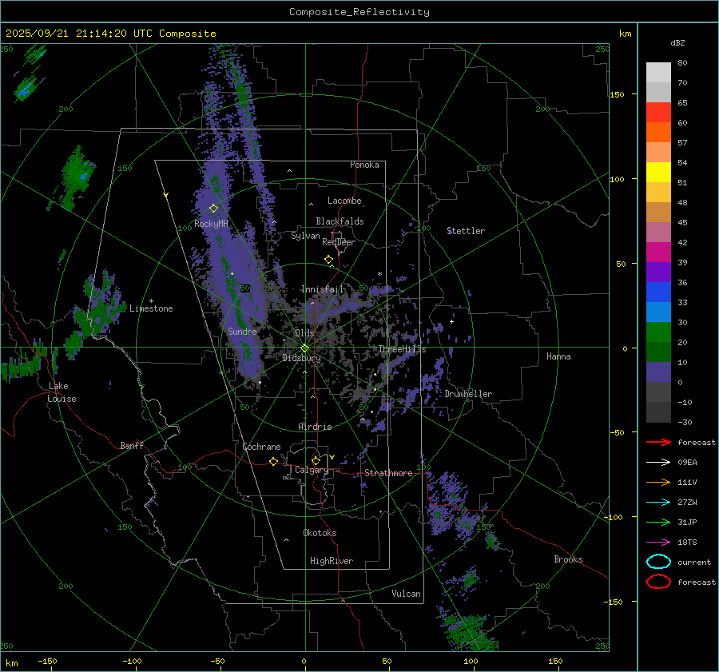Viewport: 719px width, 672px height.
Task: Click the cyan current ellipse icon
Action: click(x=658, y=562)
